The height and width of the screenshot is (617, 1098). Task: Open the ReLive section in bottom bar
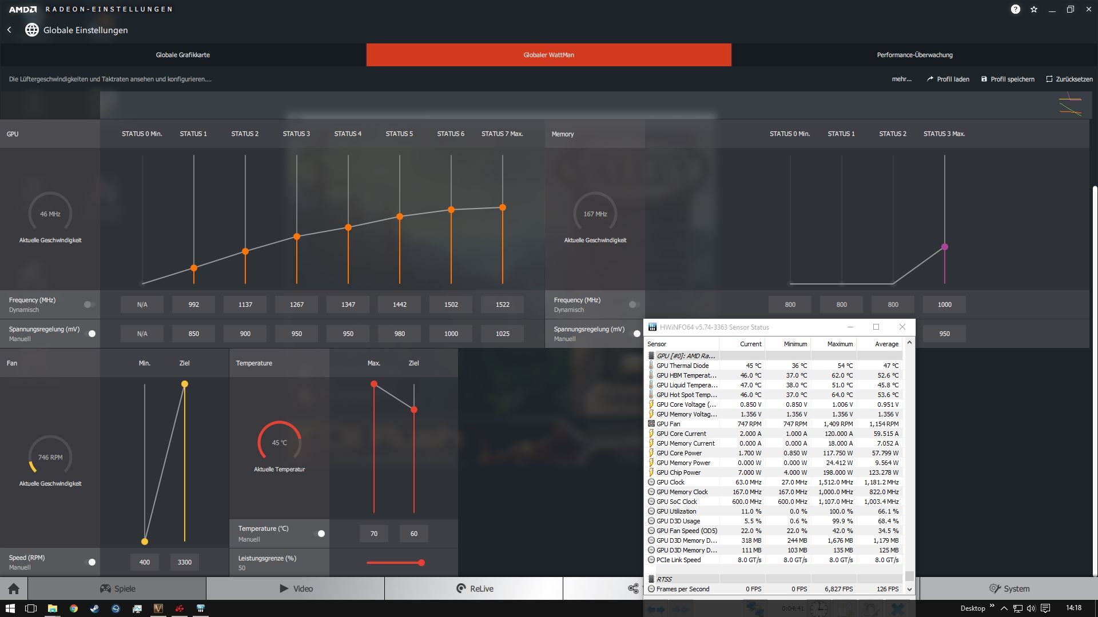coord(474,588)
